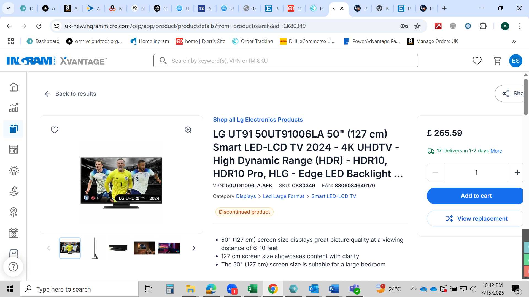Go back to the previous page

(x=9, y=26)
